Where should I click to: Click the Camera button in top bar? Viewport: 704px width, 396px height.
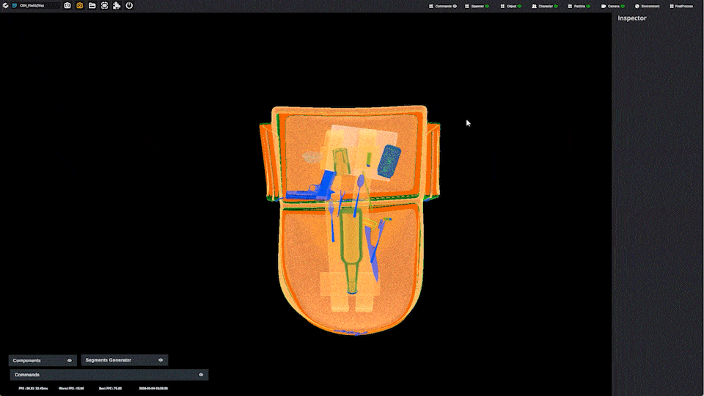613,6
